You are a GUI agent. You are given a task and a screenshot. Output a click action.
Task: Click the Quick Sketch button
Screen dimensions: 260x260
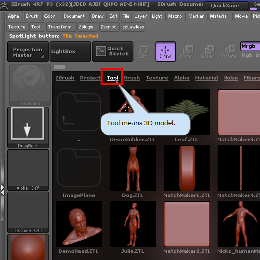click(x=113, y=52)
